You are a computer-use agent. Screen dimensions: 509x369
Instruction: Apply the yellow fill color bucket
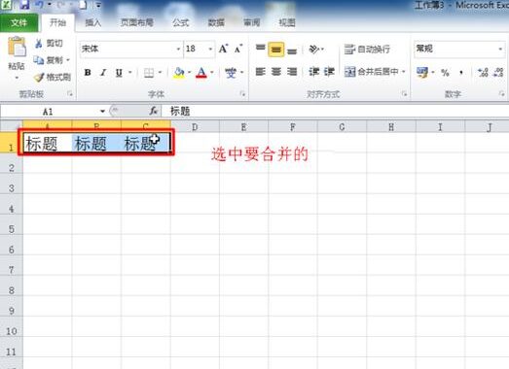tap(179, 73)
